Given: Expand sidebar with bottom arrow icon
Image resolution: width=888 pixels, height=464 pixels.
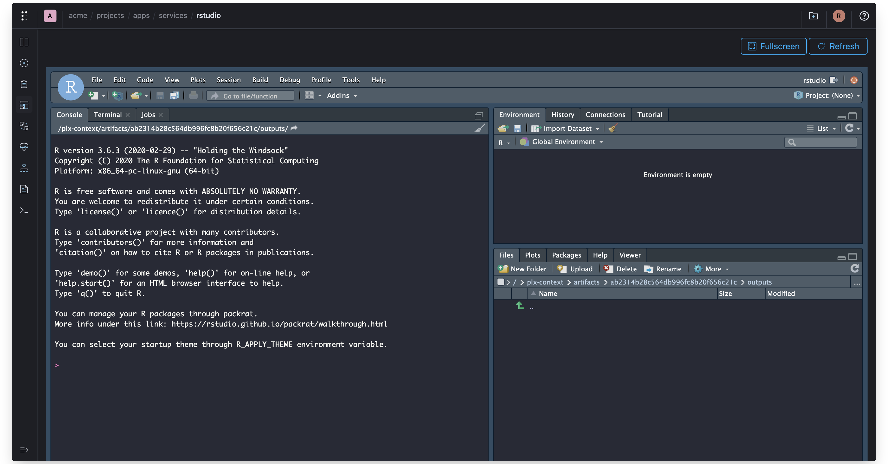Looking at the screenshot, I should (x=24, y=450).
